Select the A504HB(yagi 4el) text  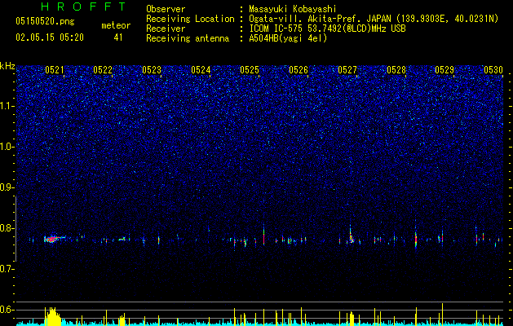click(x=288, y=38)
